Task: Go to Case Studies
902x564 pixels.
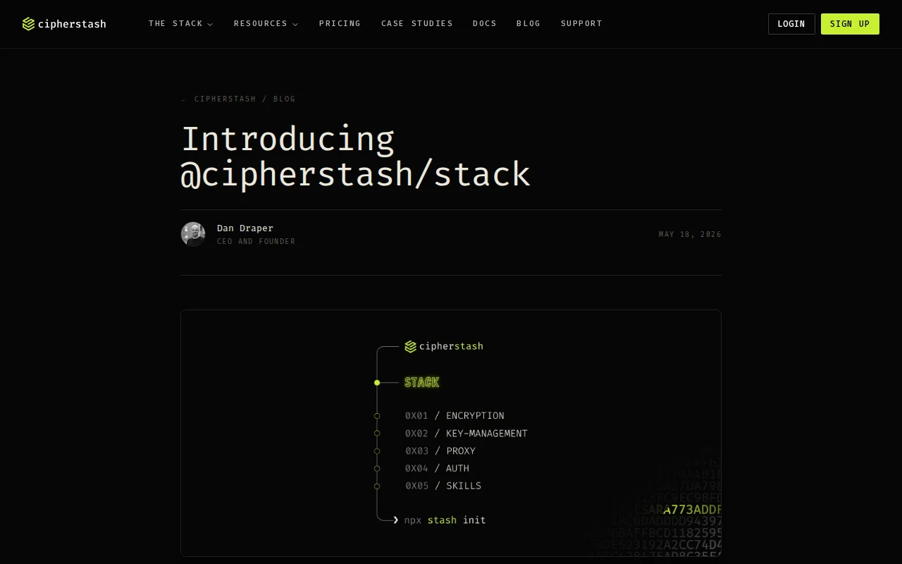Action: [417, 23]
